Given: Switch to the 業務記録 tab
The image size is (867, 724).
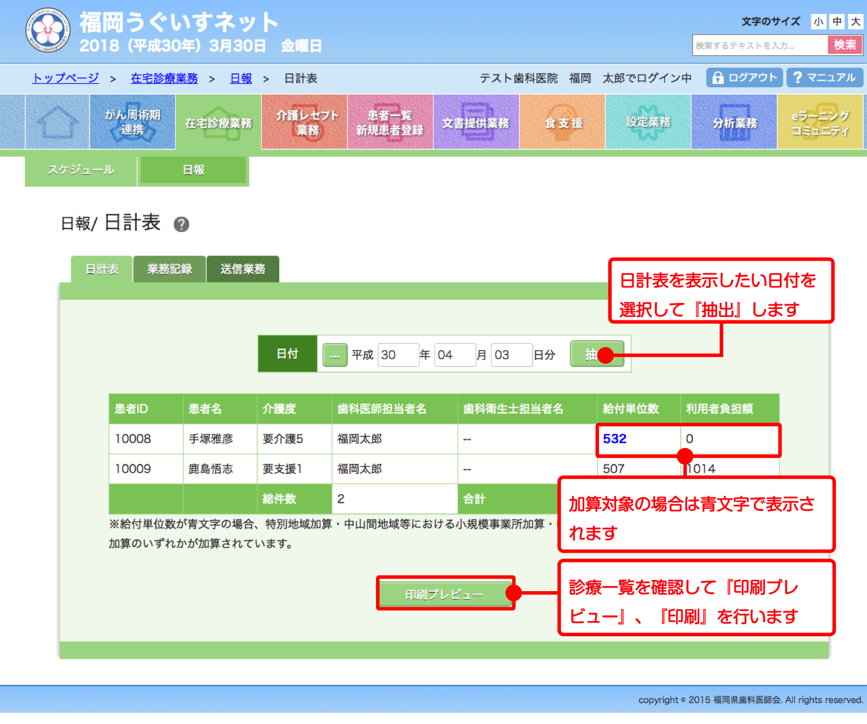Looking at the screenshot, I should pyautogui.click(x=169, y=269).
